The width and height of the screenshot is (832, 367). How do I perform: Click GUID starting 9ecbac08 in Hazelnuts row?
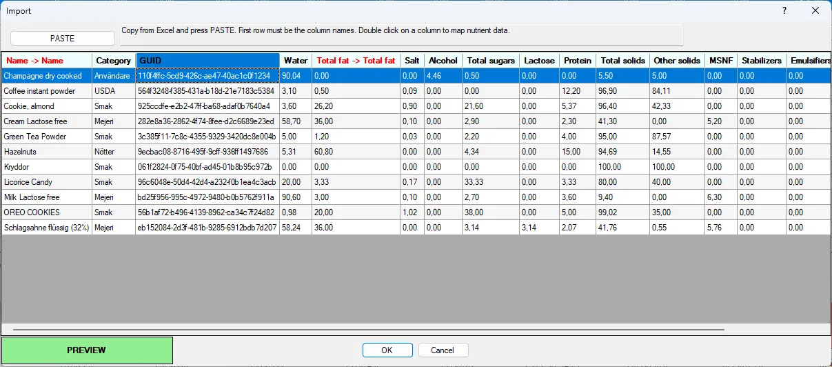tap(207, 152)
